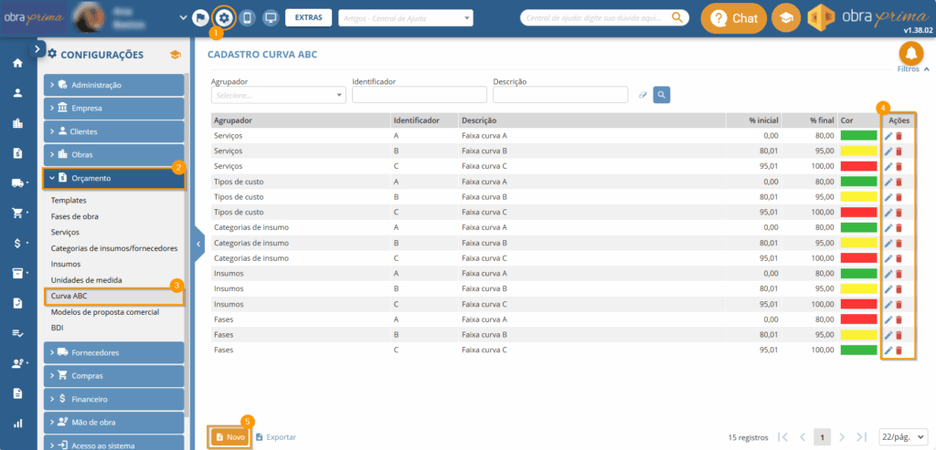The width and height of the screenshot is (936, 450).
Task: Delete the Fases C row trash icon
Action: (x=899, y=351)
